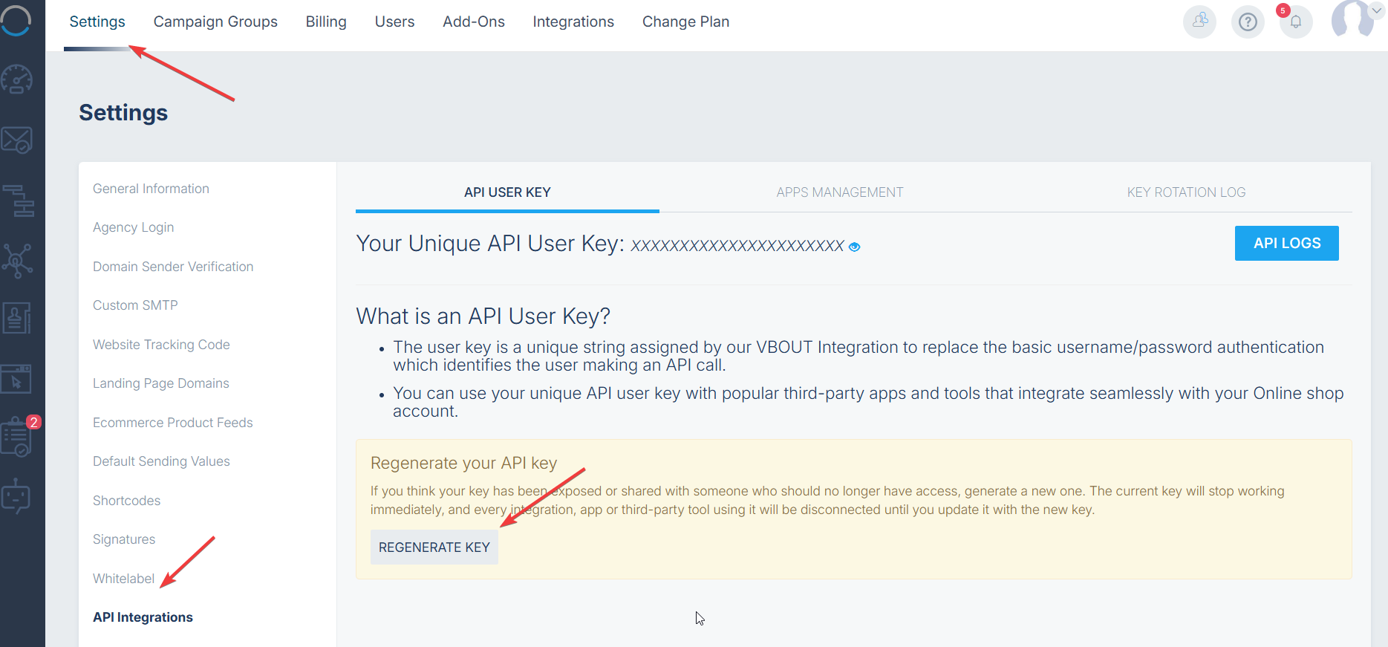
Task: Switch to the KEY ROTATION LOG tab
Action: click(x=1186, y=192)
